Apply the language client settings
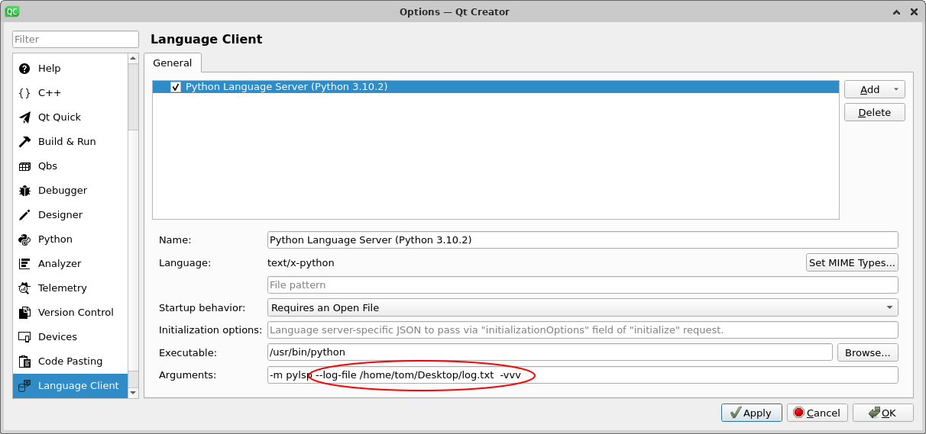Image resolution: width=926 pixels, height=434 pixels. click(751, 413)
